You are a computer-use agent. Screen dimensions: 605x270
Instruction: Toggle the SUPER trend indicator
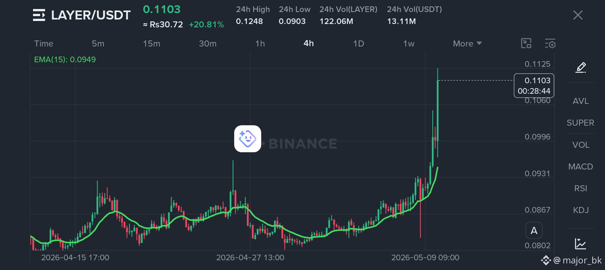tap(581, 123)
